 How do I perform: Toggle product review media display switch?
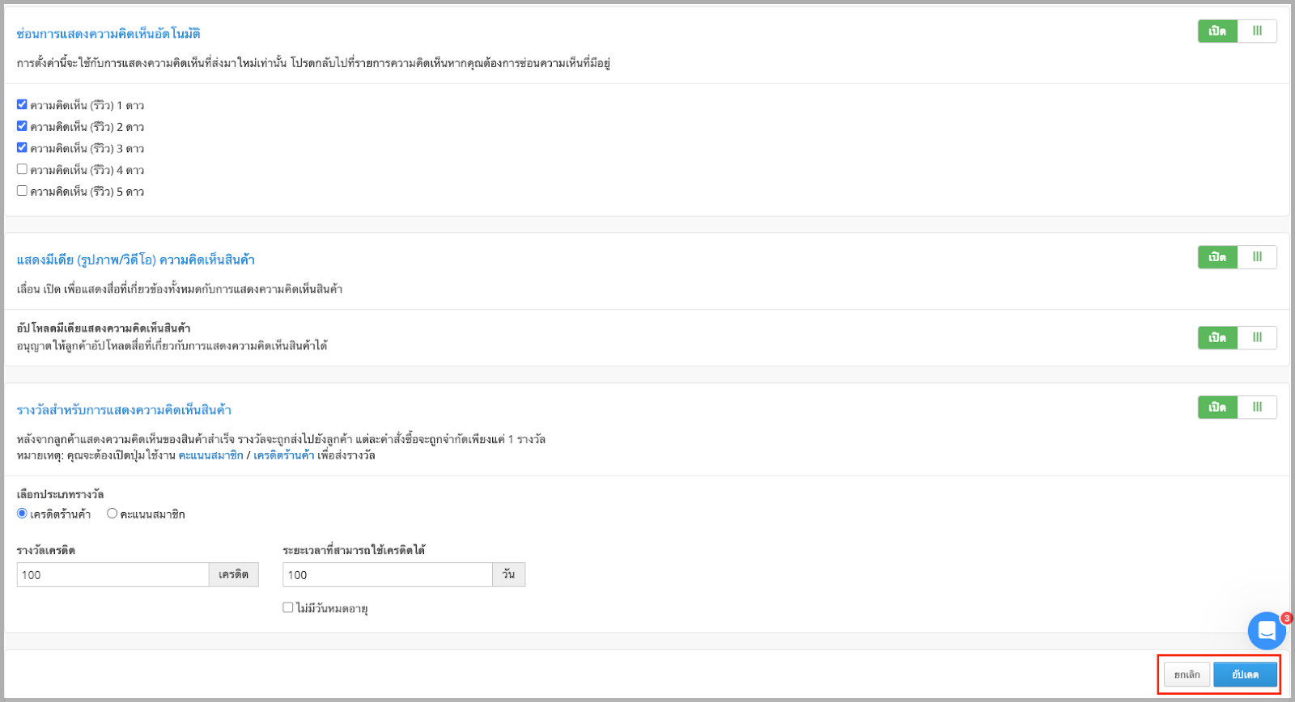click(x=1237, y=257)
